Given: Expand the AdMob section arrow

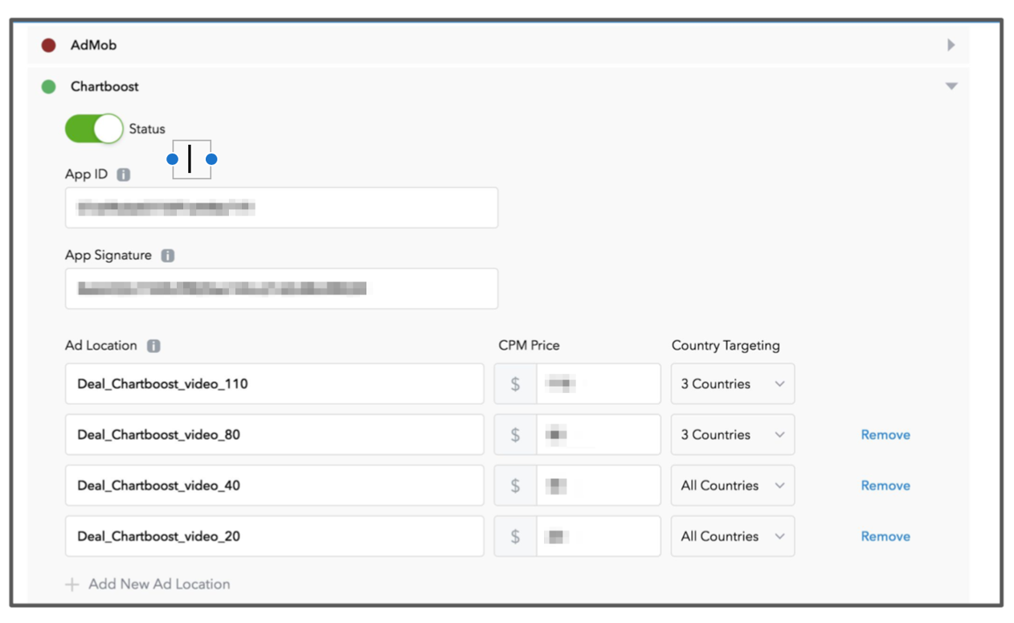Looking at the screenshot, I should 951,45.
